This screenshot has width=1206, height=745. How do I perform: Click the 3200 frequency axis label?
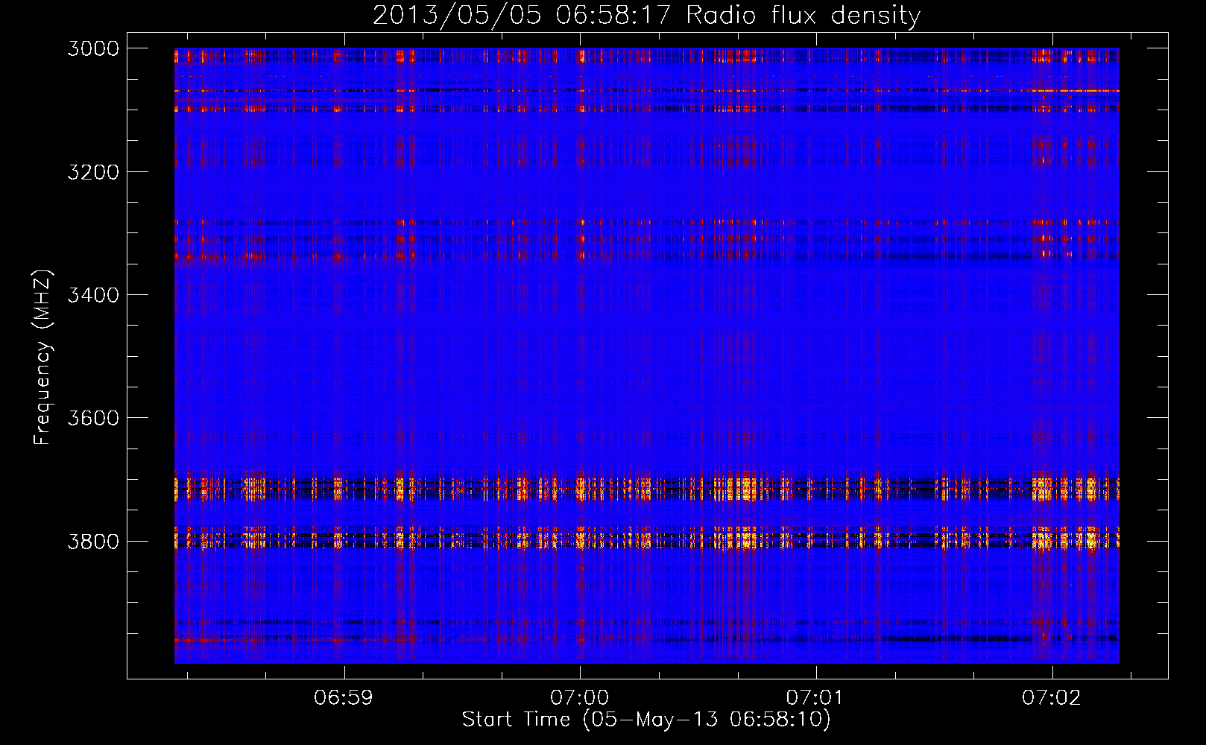click(93, 172)
